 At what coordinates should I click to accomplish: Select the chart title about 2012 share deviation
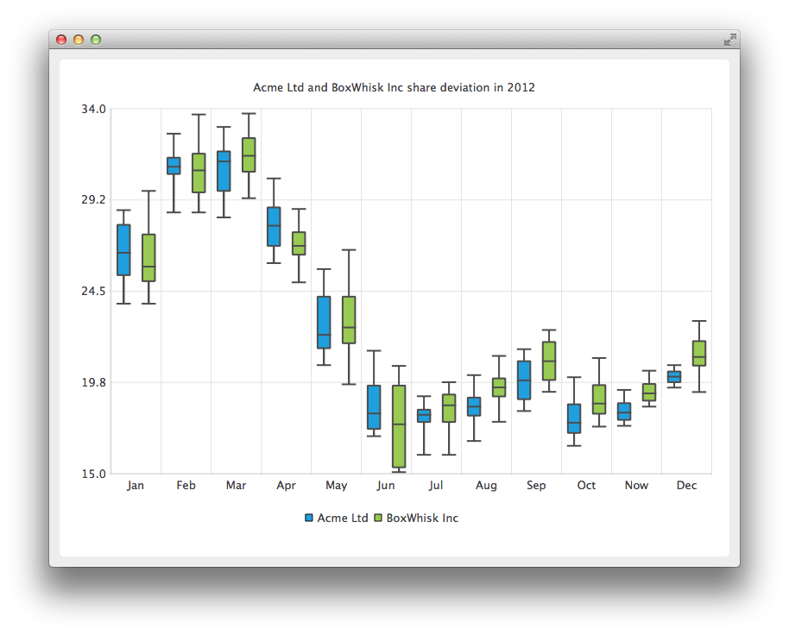click(393, 87)
